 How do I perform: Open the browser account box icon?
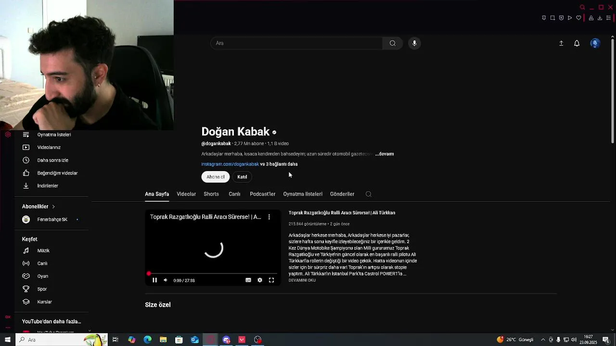[x=591, y=18]
